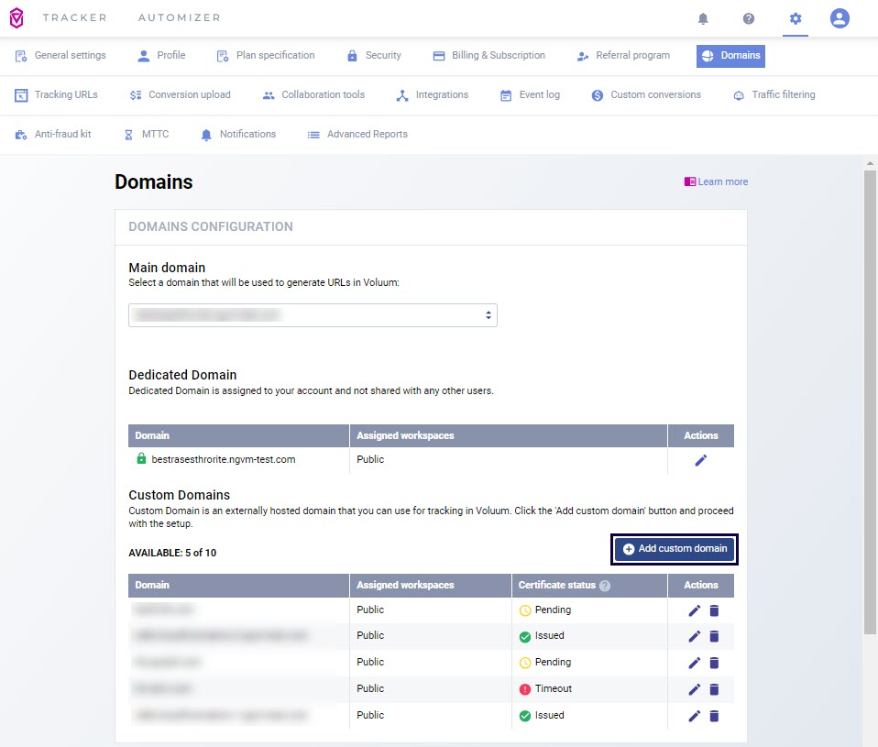
Task: Open the Billing & Subscription tab
Action: pos(488,56)
